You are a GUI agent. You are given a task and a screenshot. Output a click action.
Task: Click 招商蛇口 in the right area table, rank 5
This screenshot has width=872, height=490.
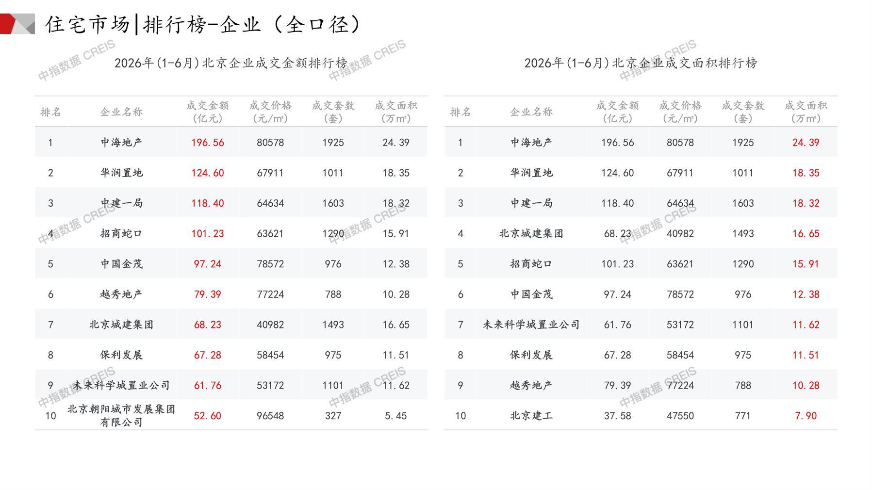[x=531, y=264]
